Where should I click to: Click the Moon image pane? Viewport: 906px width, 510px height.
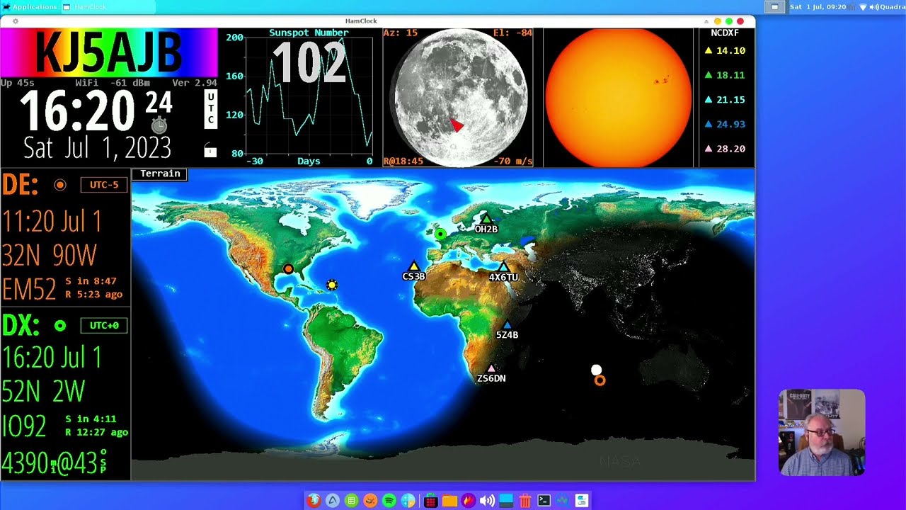click(x=458, y=98)
